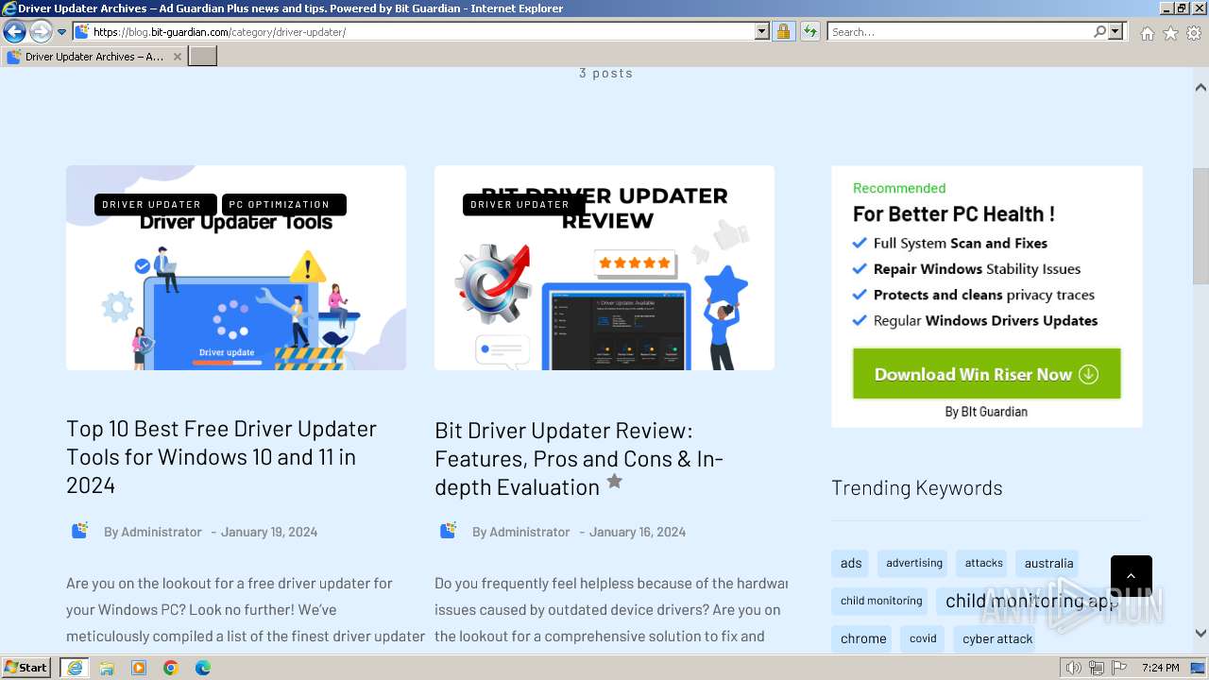Click Internet Explorer taskbar icon
The height and width of the screenshot is (680, 1209).
pyautogui.click(x=75, y=668)
